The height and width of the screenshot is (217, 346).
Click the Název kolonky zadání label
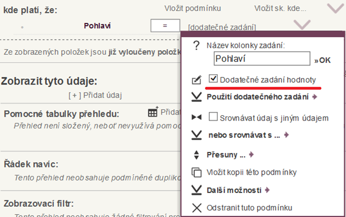[x=246, y=46]
